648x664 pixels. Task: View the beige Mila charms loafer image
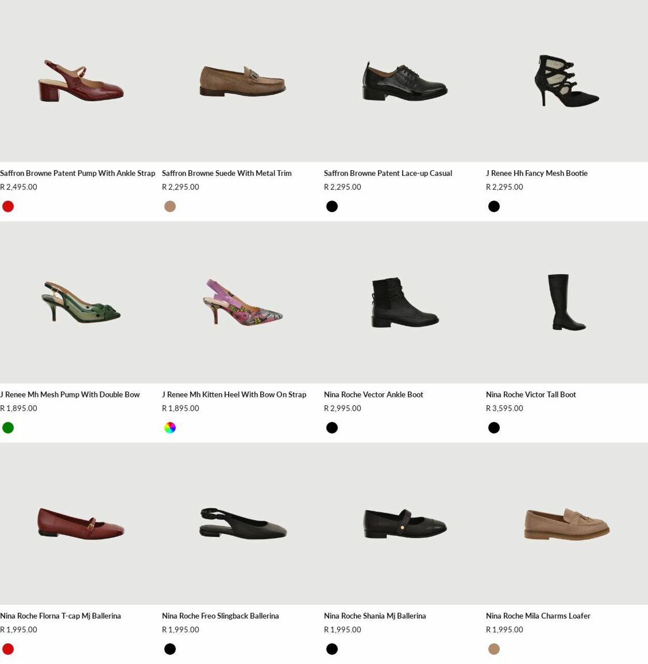click(x=567, y=524)
